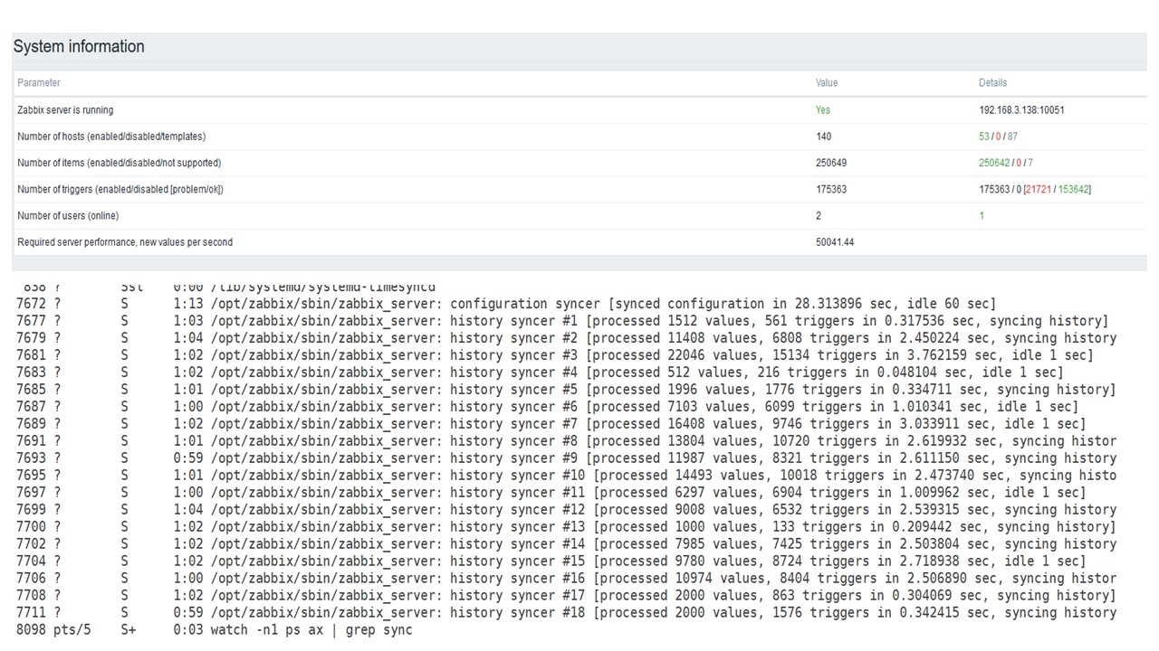Click the history syncer #17 line
The width and height of the screenshot is (1159, 651).
[566, 596]
